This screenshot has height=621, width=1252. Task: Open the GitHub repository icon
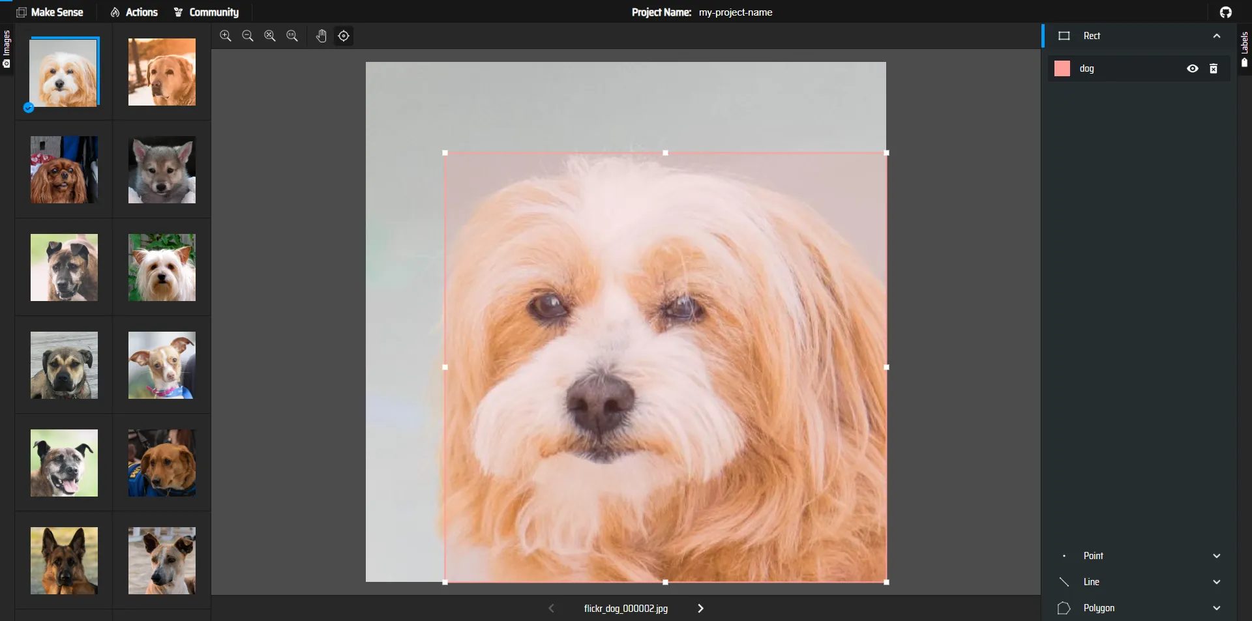1226,12
